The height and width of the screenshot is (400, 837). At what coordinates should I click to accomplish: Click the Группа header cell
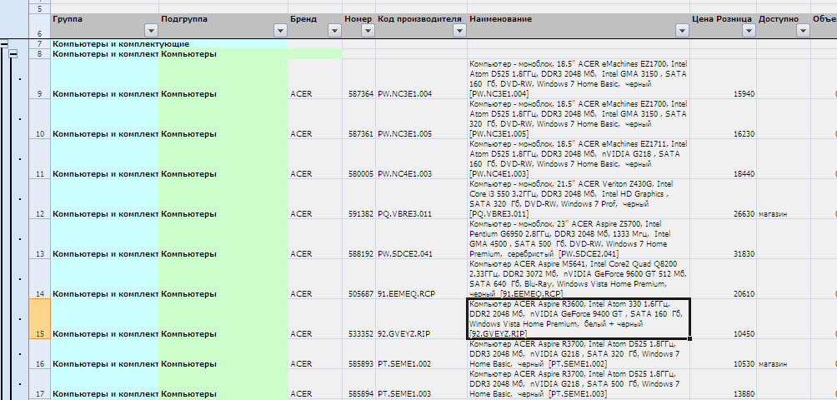tap(105, 26)
